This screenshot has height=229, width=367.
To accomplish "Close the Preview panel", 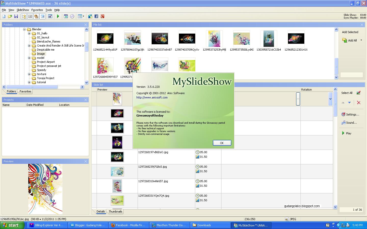I will [86, 161].
